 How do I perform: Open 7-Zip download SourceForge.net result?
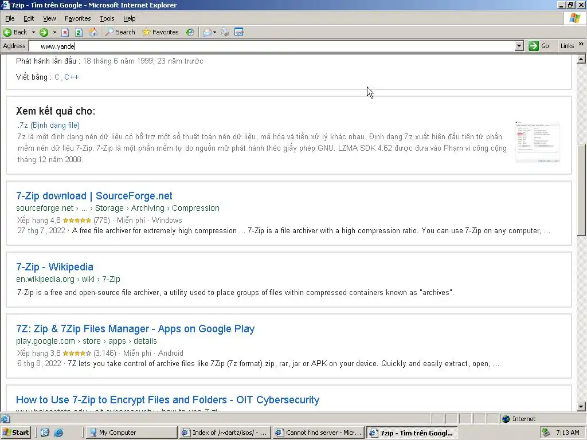click(x=94, y=196)
